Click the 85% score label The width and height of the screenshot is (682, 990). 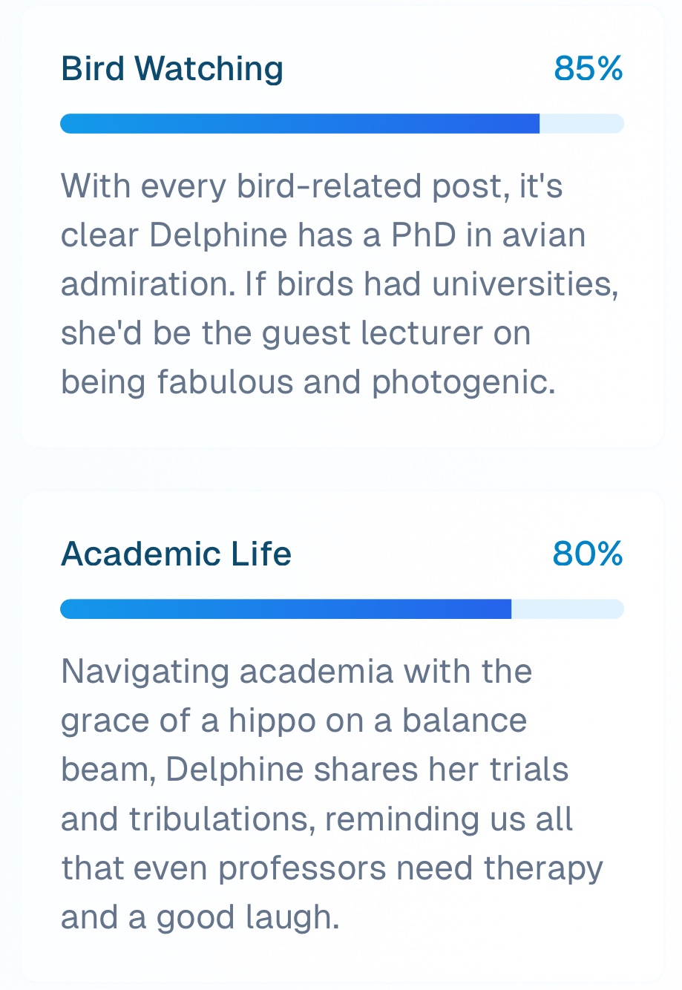click(x=588, y=69)
